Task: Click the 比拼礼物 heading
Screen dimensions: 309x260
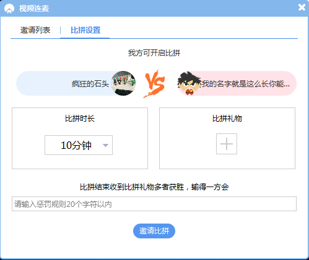Action: coord(227,119)
